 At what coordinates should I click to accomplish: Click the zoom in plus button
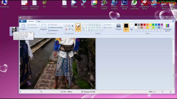[170, 92]
